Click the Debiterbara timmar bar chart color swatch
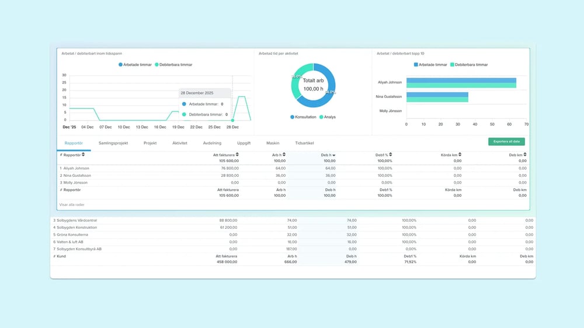 452,65
